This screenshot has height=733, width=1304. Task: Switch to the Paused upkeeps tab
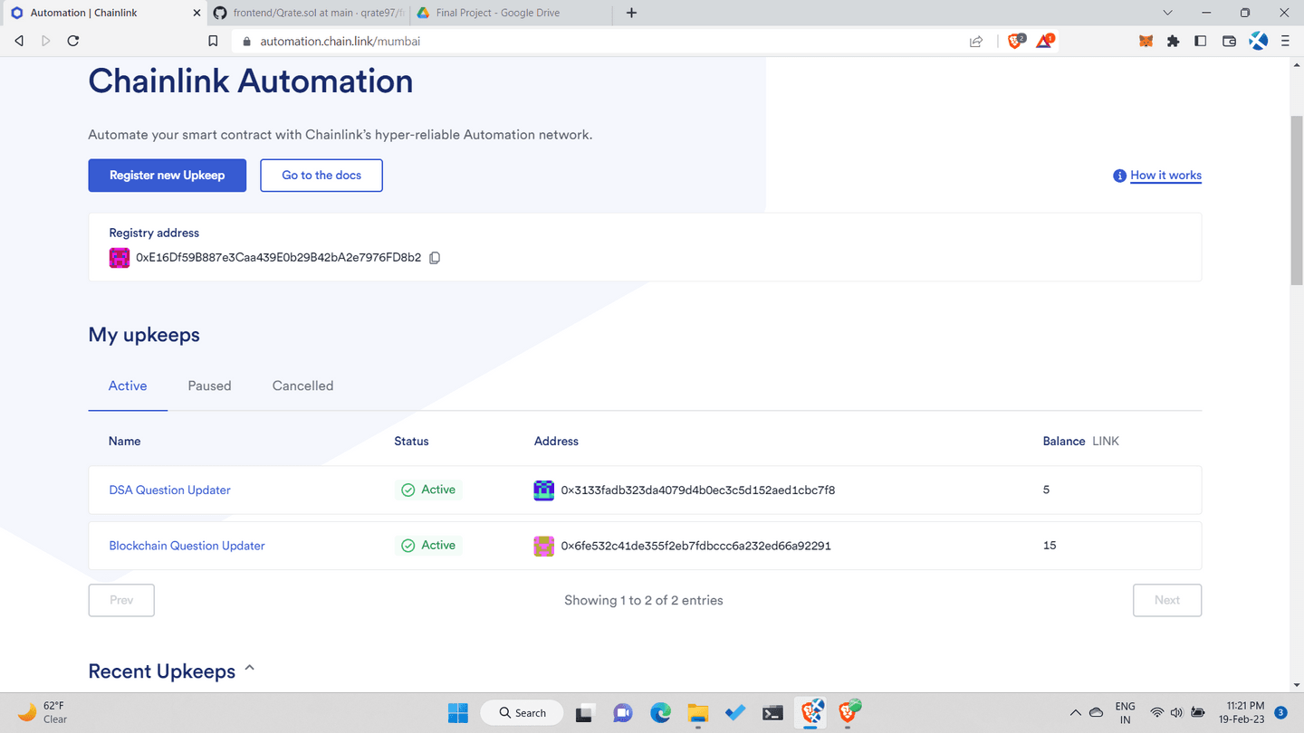209,386
